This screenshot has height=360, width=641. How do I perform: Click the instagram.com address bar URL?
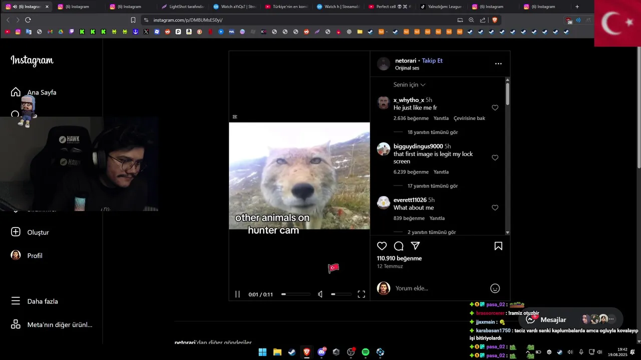(188, 20)
